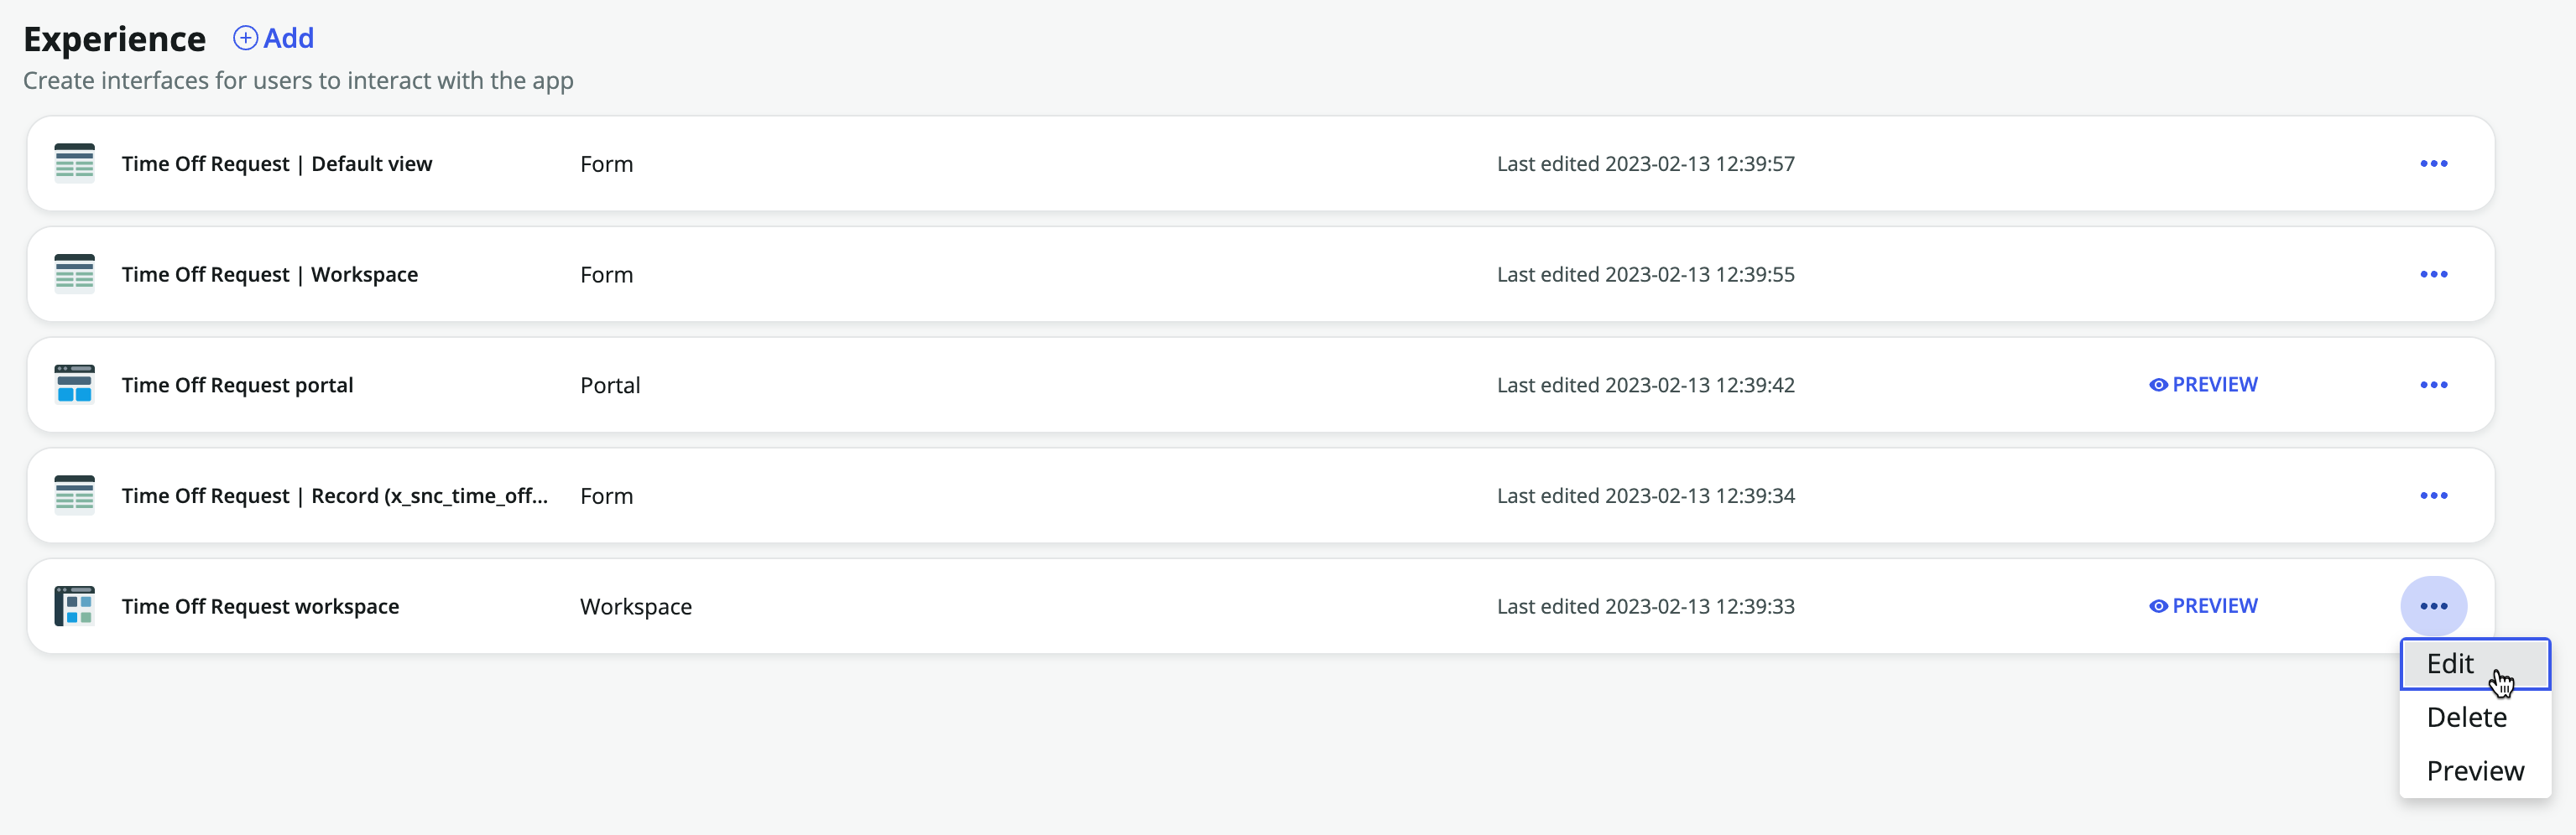
Task: Click the eye icon in the workspace PREVIEW
Action: point(2158,606)
